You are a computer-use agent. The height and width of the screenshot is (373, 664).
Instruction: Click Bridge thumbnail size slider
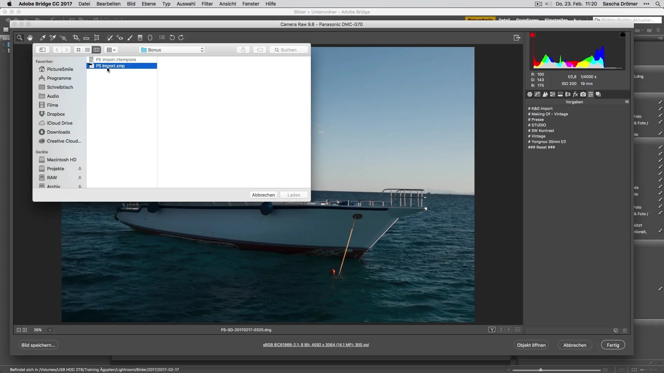tap(557, 370)
